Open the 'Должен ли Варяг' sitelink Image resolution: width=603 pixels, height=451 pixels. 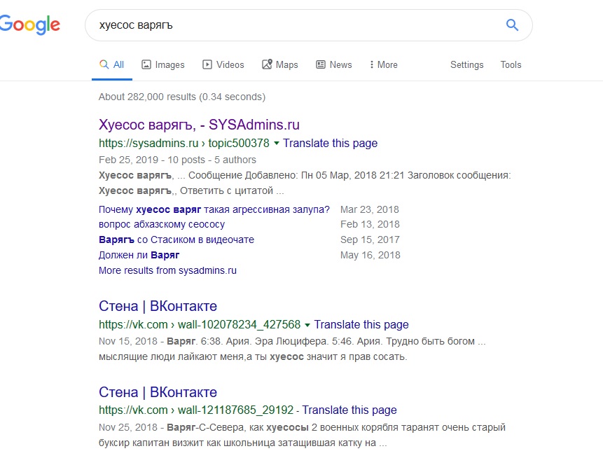click(x=139, y=255)
